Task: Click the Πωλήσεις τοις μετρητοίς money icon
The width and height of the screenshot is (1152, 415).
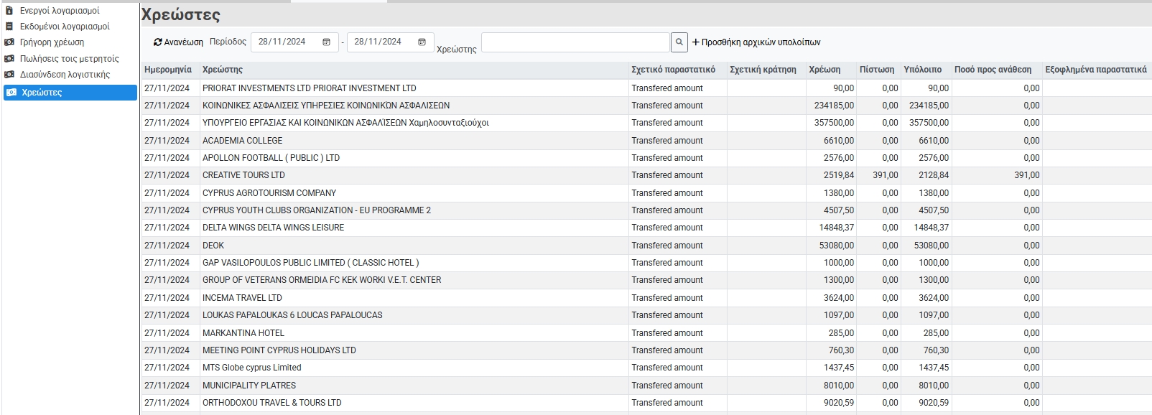Action: coord(9,59)
